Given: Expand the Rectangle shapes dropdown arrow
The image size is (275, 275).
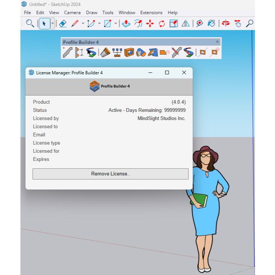Looking at the screenshot, I should click(116, 23).
